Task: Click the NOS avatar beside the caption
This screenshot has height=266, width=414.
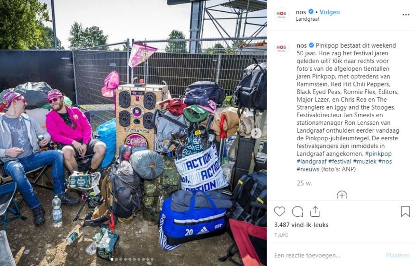Action: pyautogui.click(x=281, y=48)
